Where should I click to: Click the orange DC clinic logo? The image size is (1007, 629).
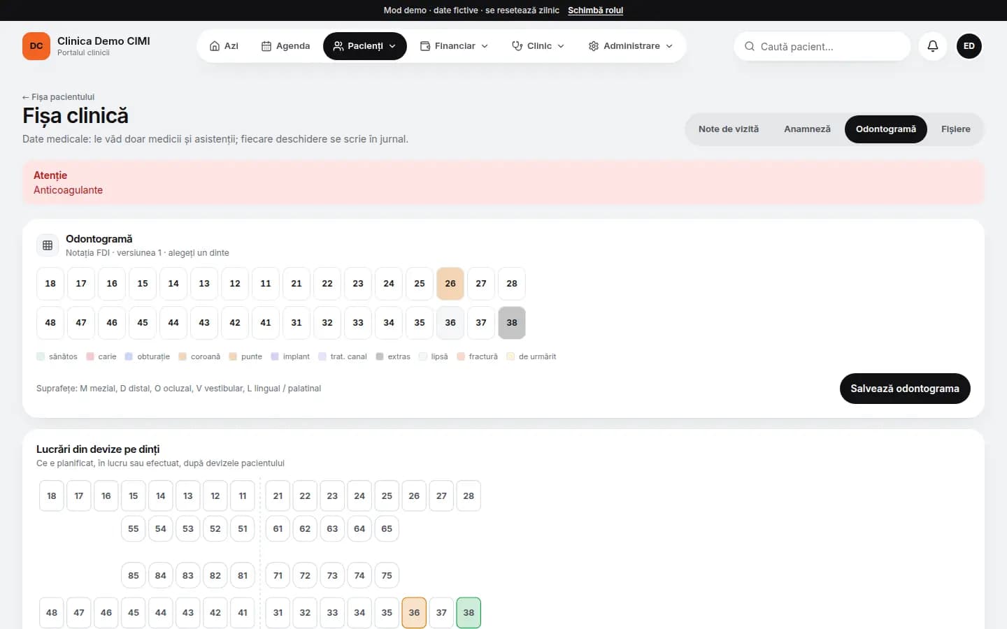36,46
